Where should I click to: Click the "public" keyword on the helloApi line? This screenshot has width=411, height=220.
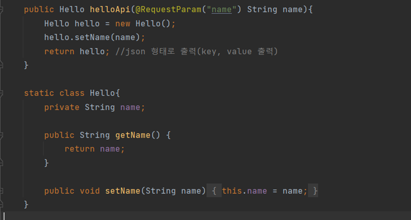[x=39, y=10]
